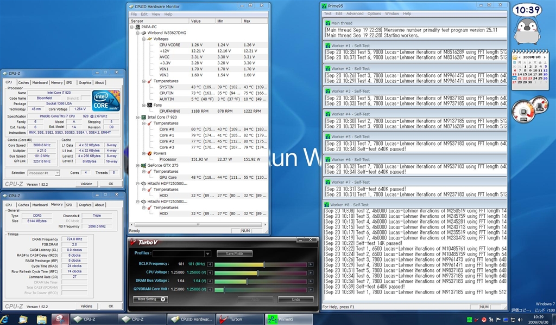This screenshot has width=556, height=325.
Task: Collapse the PAPA-PC tree node
Action: [x=132, y=27]
